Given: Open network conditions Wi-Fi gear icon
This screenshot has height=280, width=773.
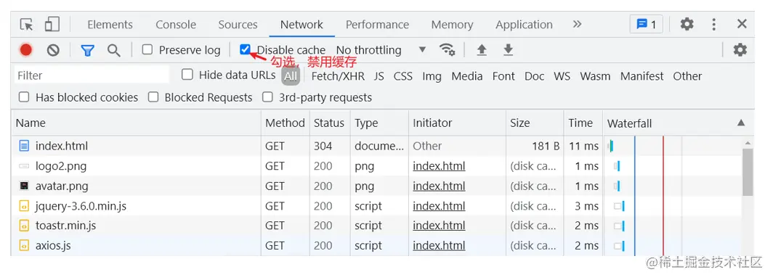Looking at the screenshot, I should tap(447, 50).
